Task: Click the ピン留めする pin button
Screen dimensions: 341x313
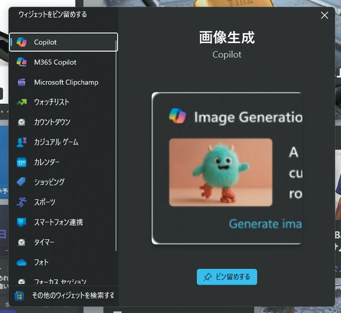Action: coord(227,277)
